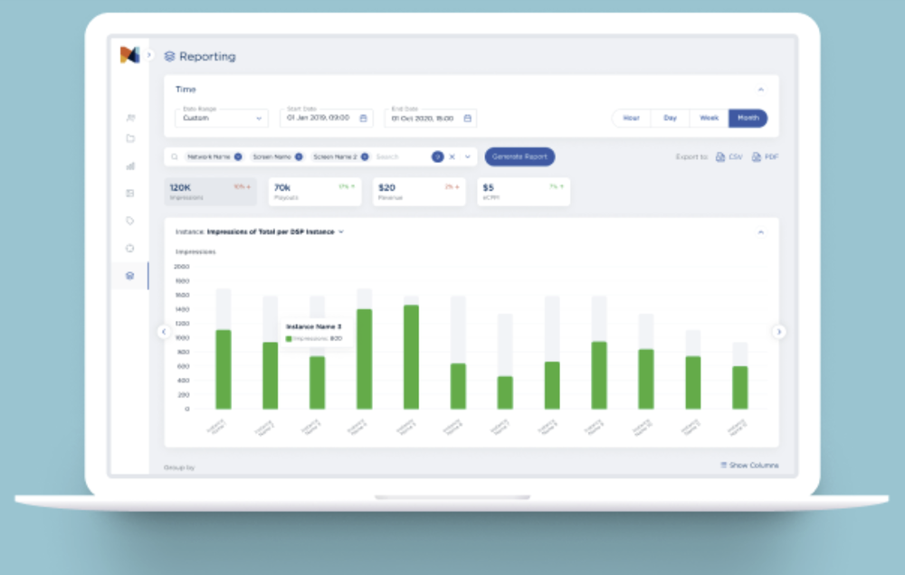905x575 pixels.
Task: Export the report to CSV
Action: click(729, 157)
